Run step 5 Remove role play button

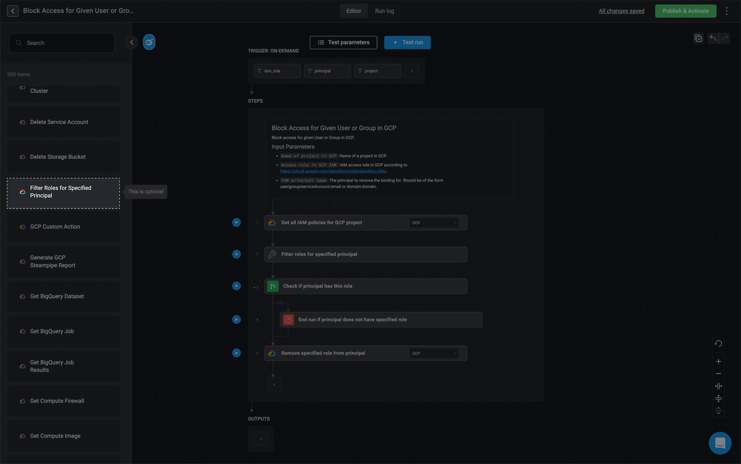tap(236, 353)
